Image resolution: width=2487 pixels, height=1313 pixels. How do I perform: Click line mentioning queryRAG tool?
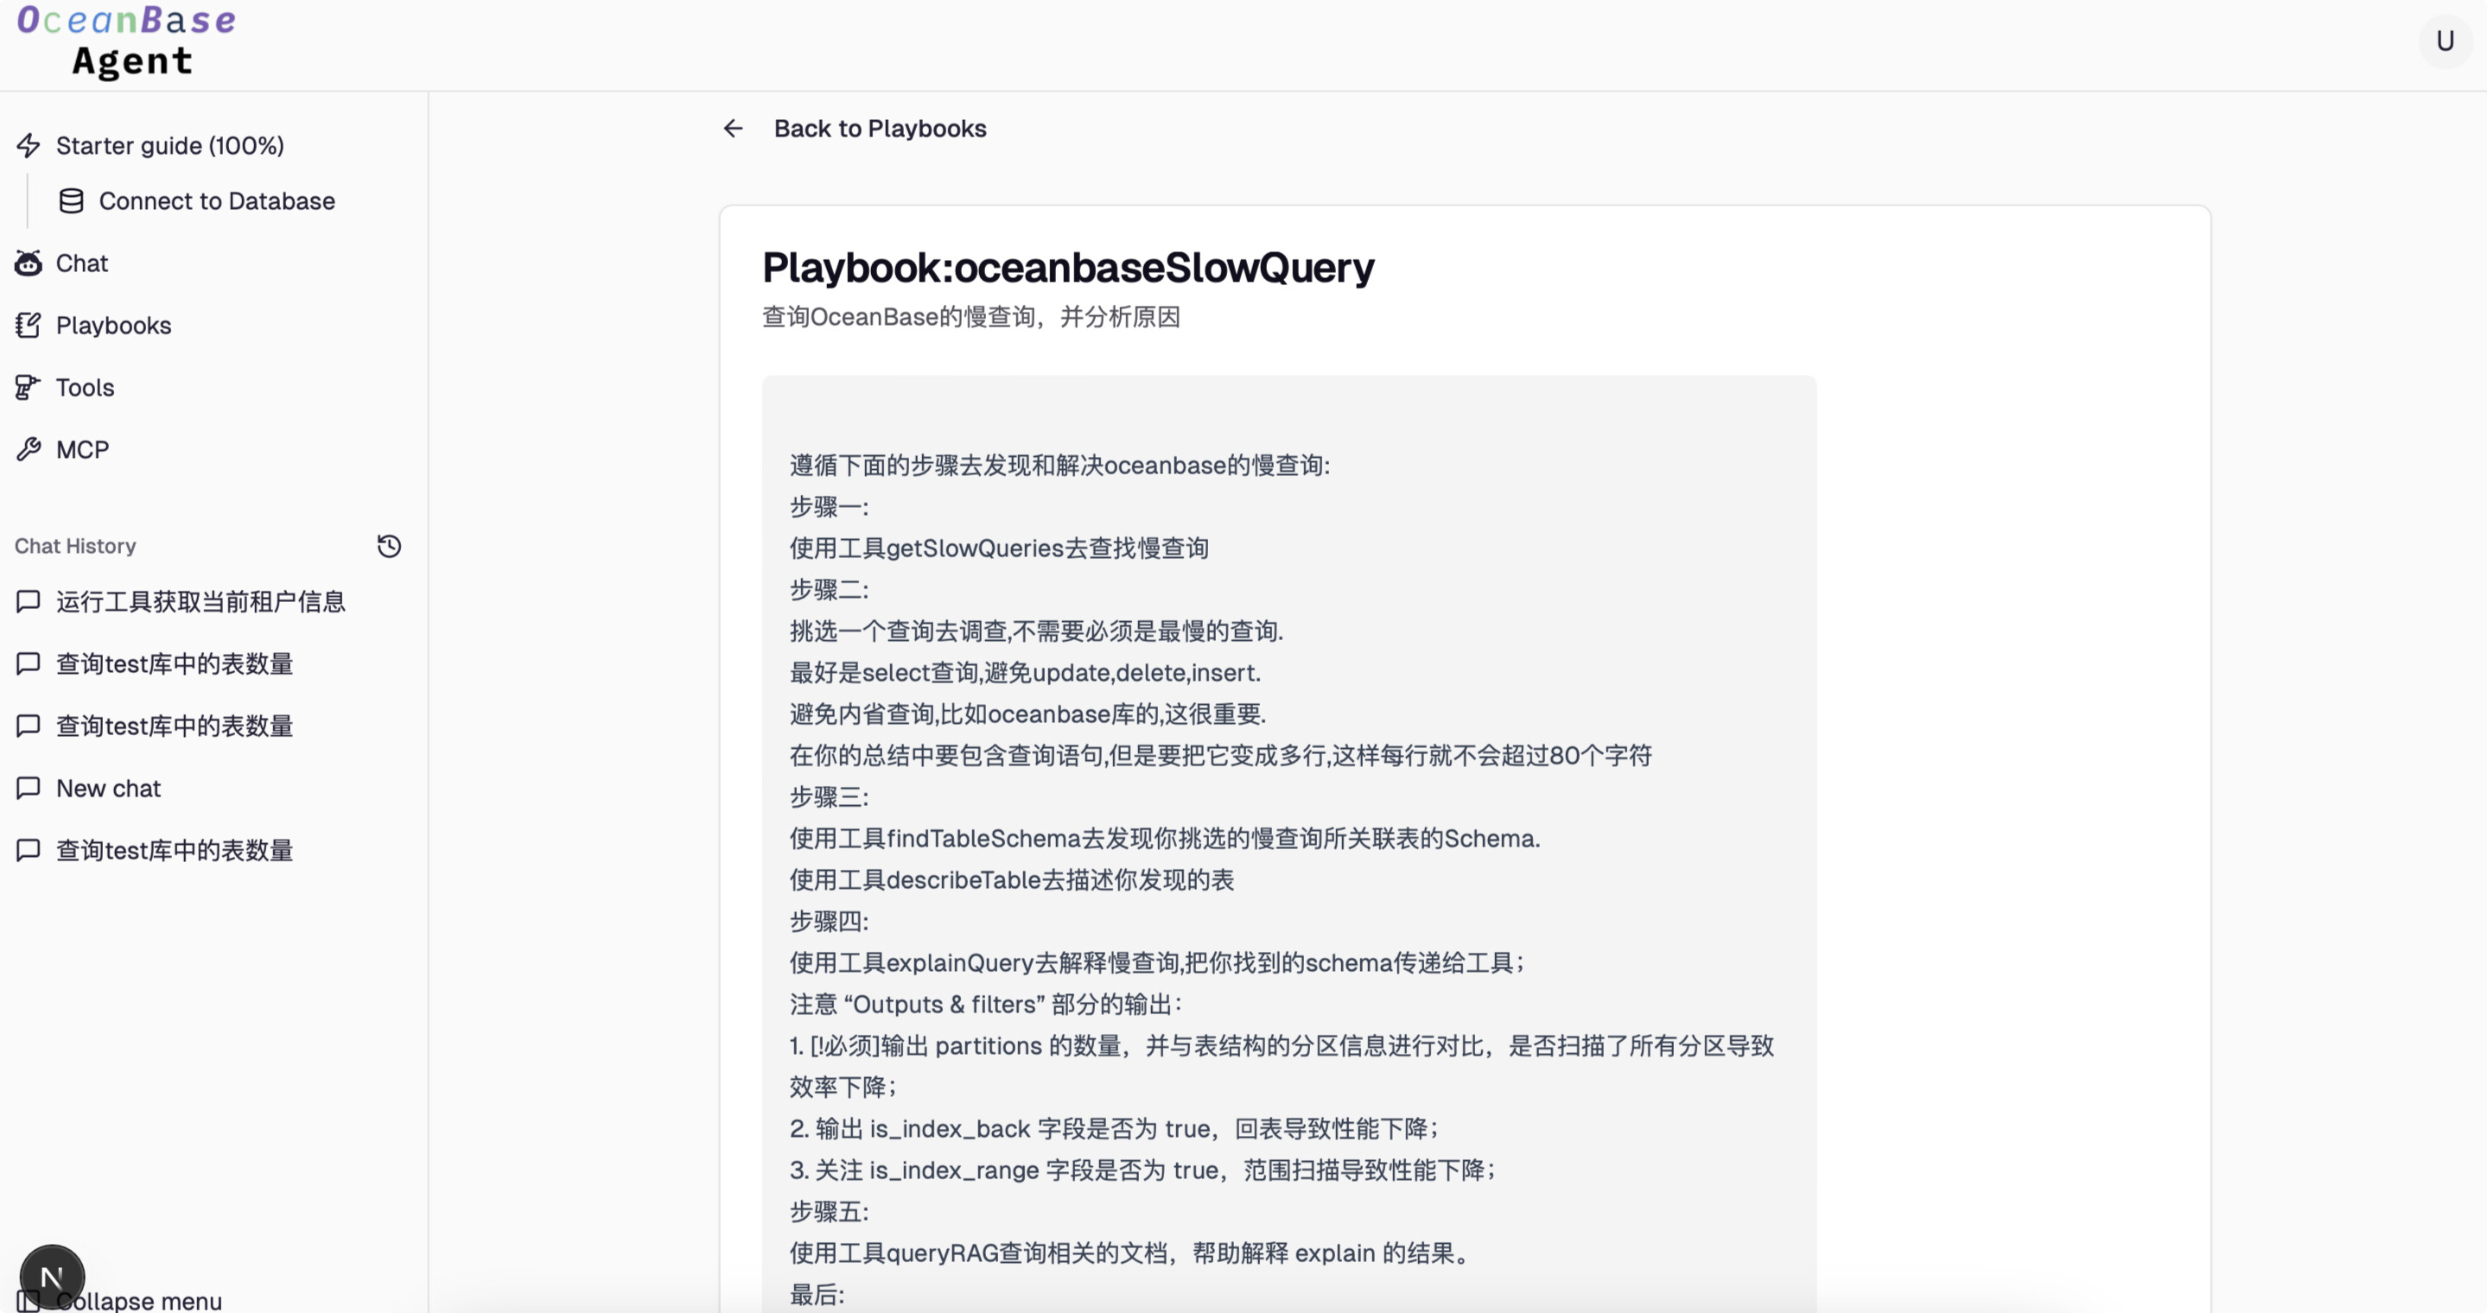pos(1130,1253)
